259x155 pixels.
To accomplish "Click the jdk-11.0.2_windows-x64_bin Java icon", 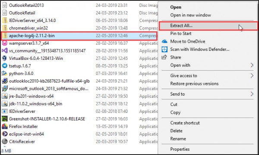I will 5,104.
